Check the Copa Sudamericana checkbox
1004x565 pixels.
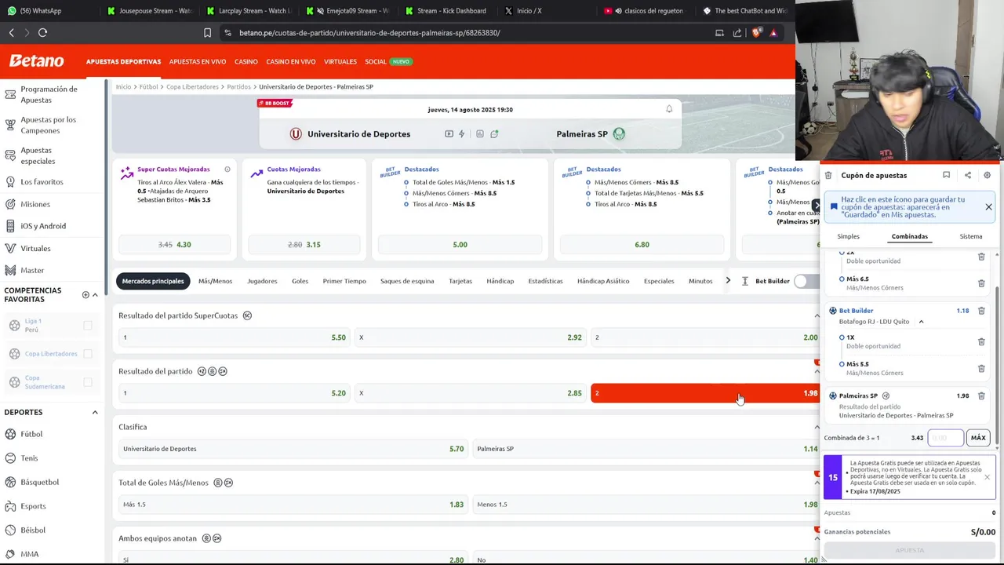pos(88,382)
